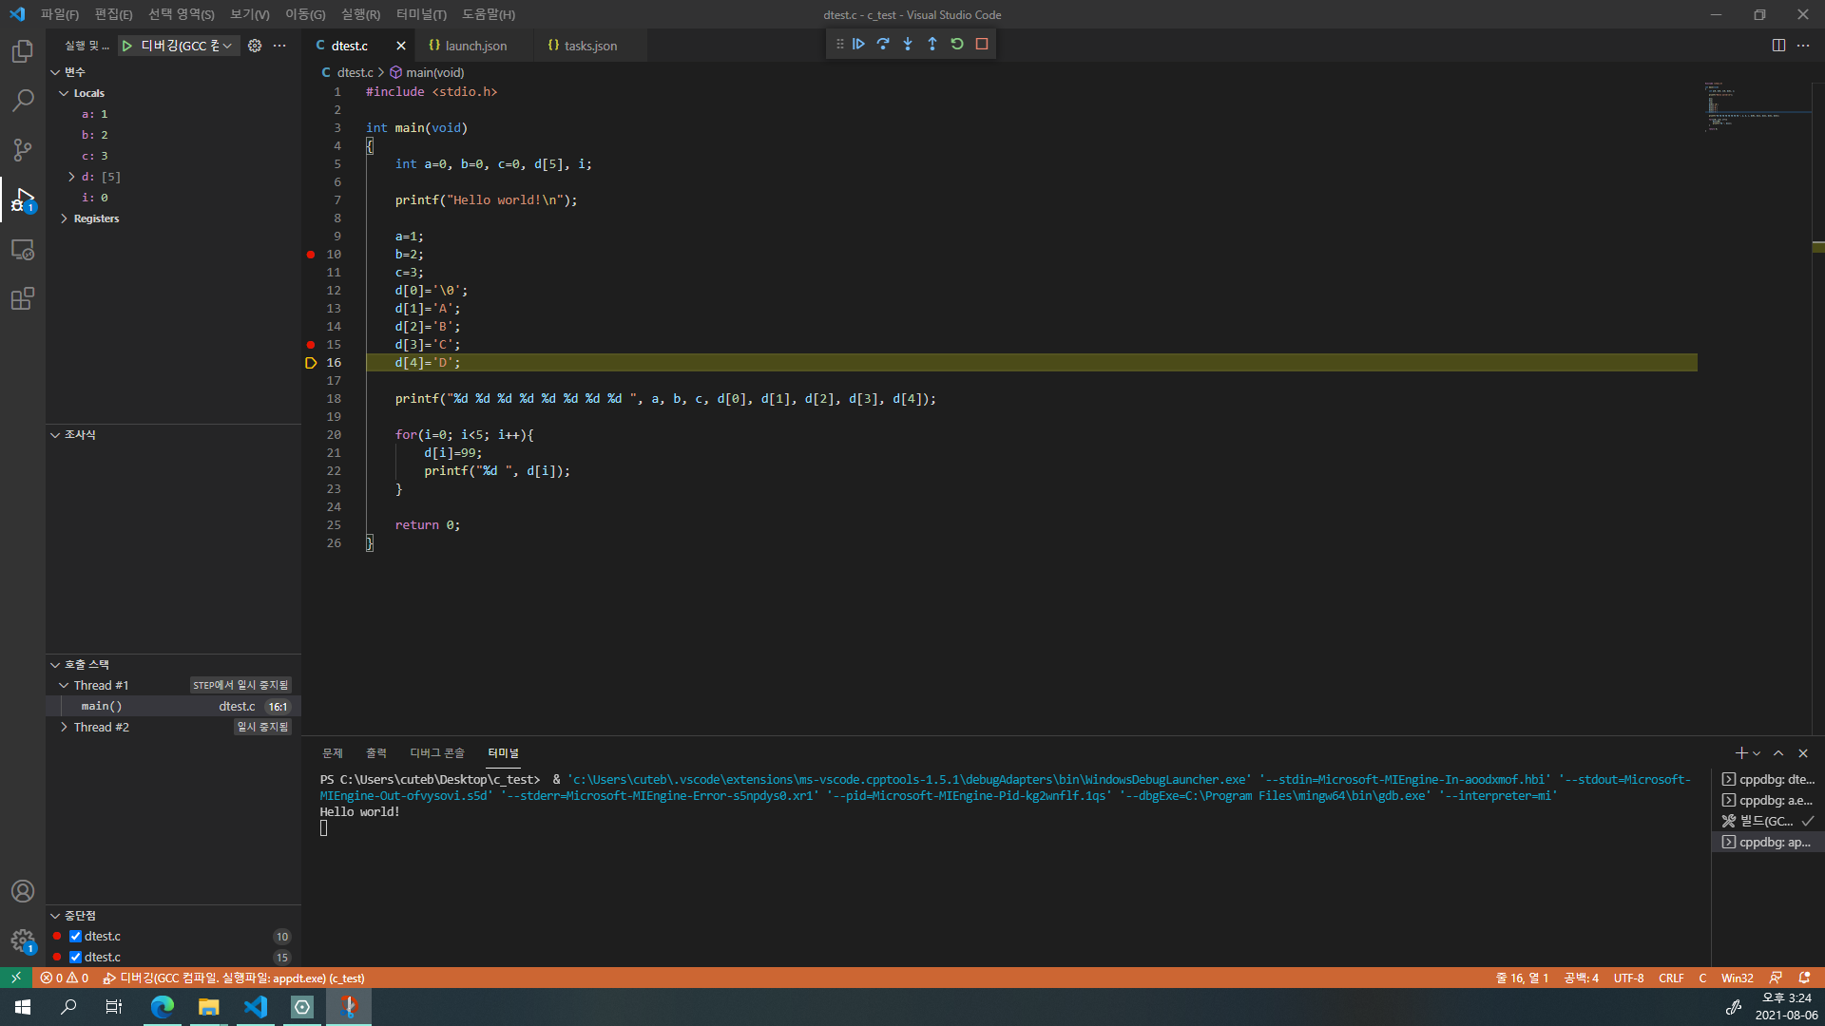Expand the Registers tree node

[x=64, y=218]
